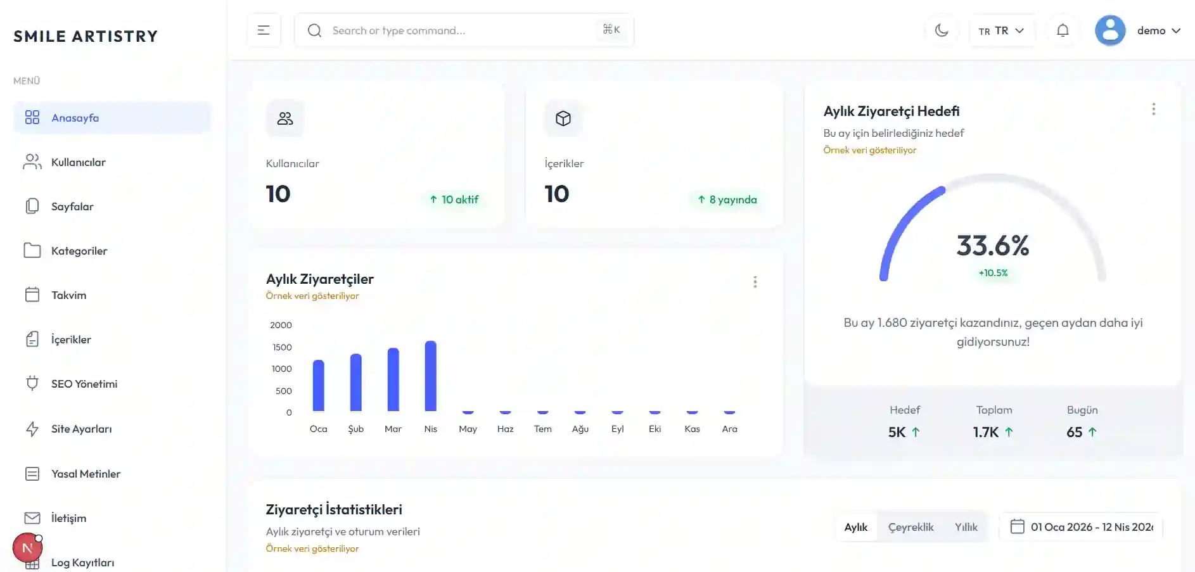Open the Kullanıcılar sidebar icon

(32, 162)
